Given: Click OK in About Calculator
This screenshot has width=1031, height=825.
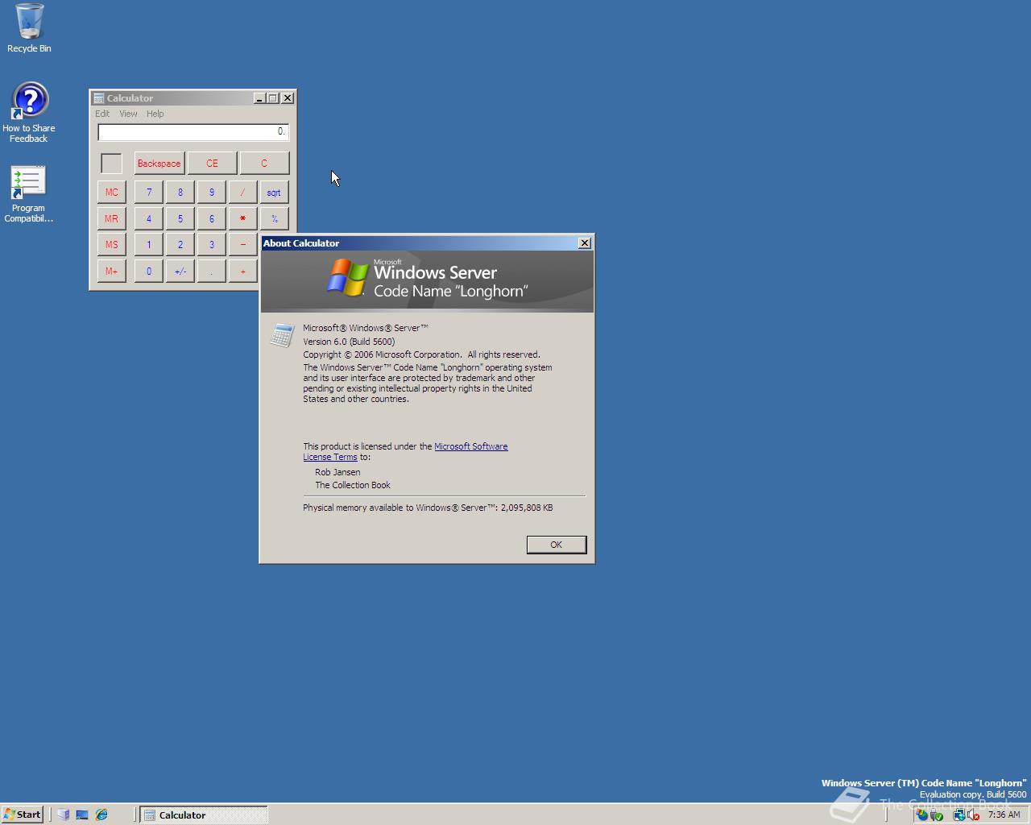Looking at the screenshot, I should pyautogui.click(x=556, y=545).
